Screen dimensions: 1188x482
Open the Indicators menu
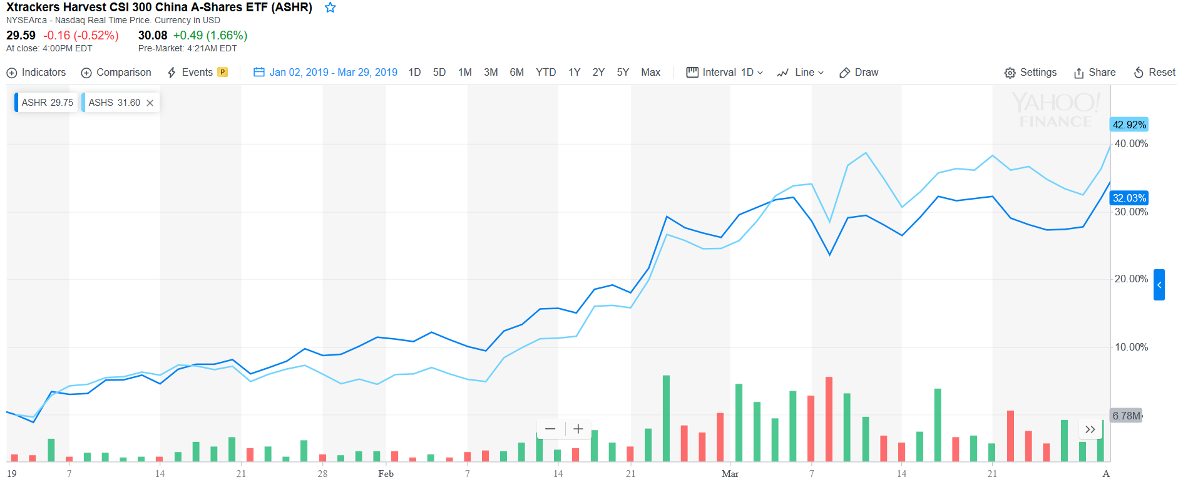coord(36,73)
